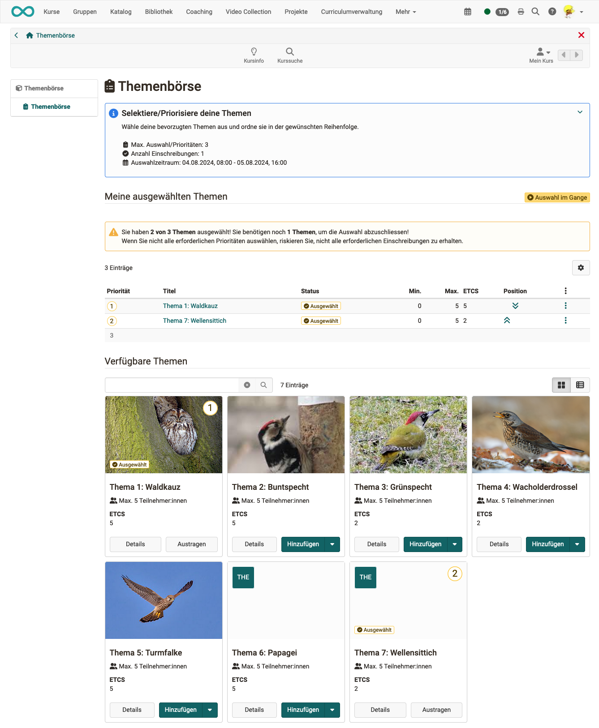This screenshot has width=599, height=728.
Task: Switch to table list view
Action: 580,385
